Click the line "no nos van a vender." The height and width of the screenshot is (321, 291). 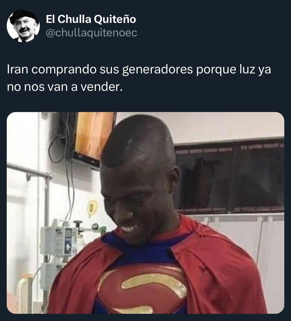(x=65, y=87)
